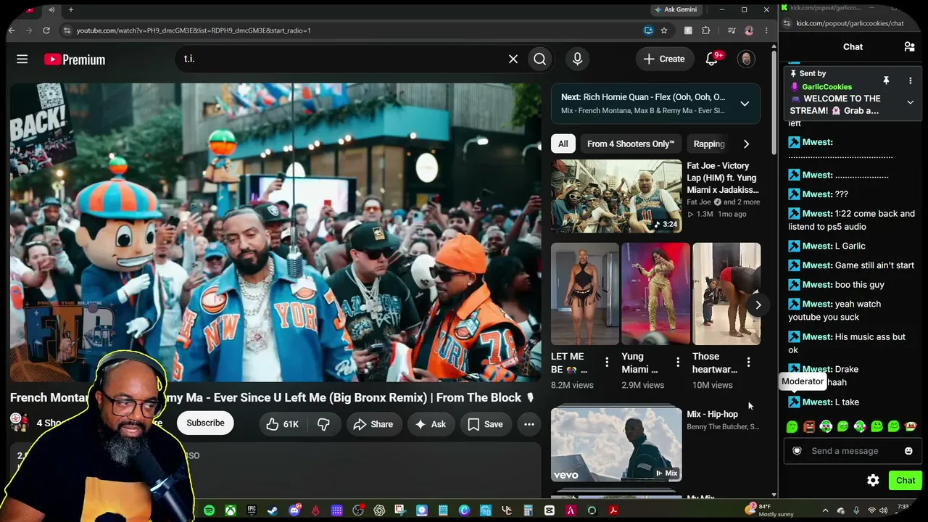
Task: Clear the YouTube search box text
Action: point(513,59)
